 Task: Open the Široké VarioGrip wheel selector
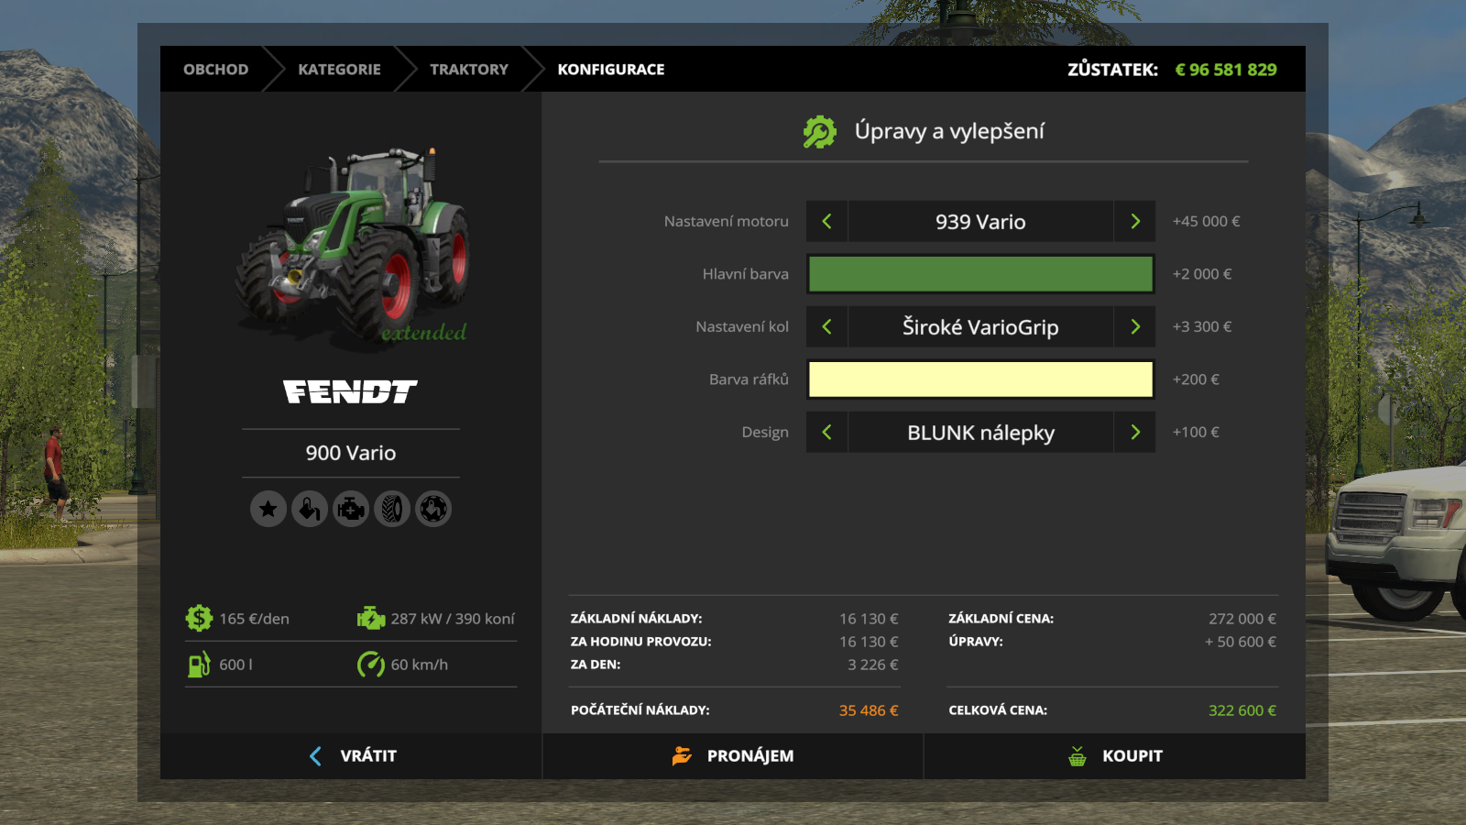(980, 326)
